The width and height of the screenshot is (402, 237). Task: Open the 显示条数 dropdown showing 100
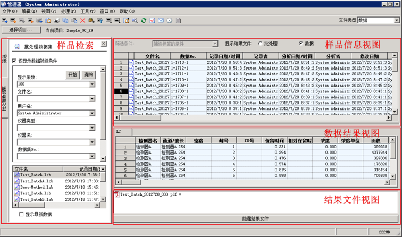[x=92, y=84]
